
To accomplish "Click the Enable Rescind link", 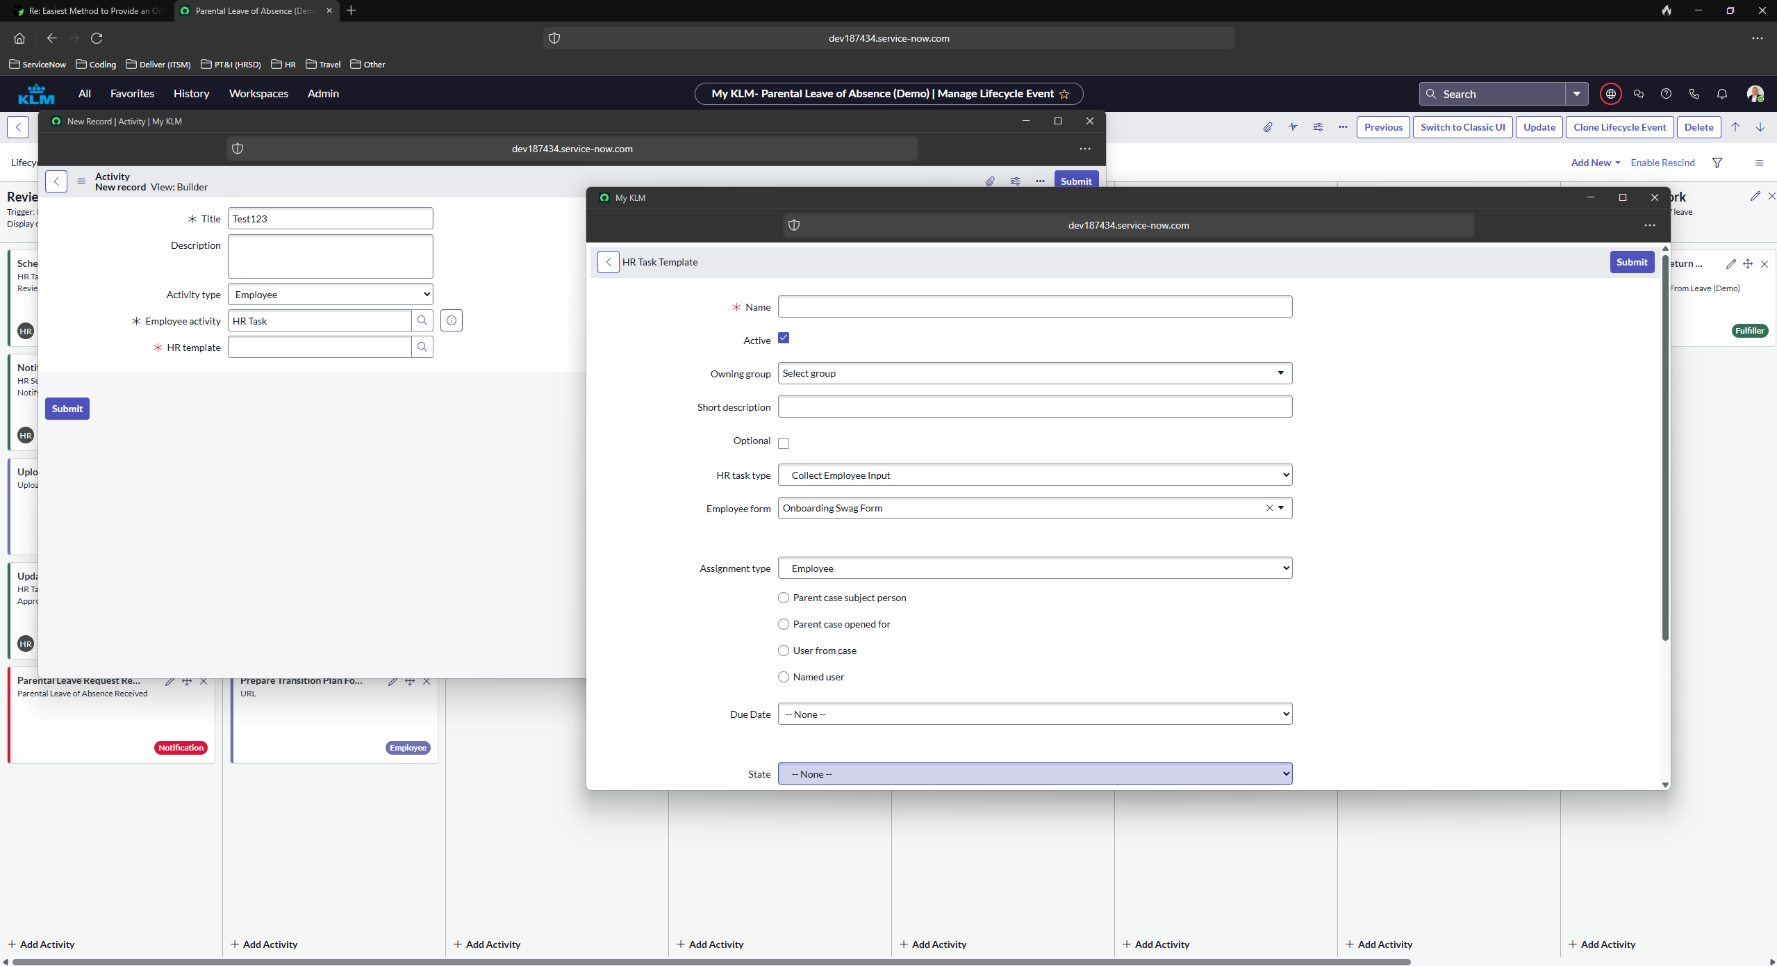I will click(1662, 163).
